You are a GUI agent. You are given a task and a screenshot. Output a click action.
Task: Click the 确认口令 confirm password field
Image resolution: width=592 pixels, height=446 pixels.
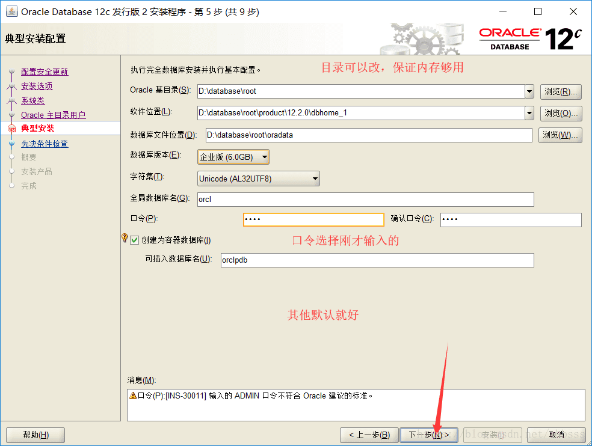[511, 219]
